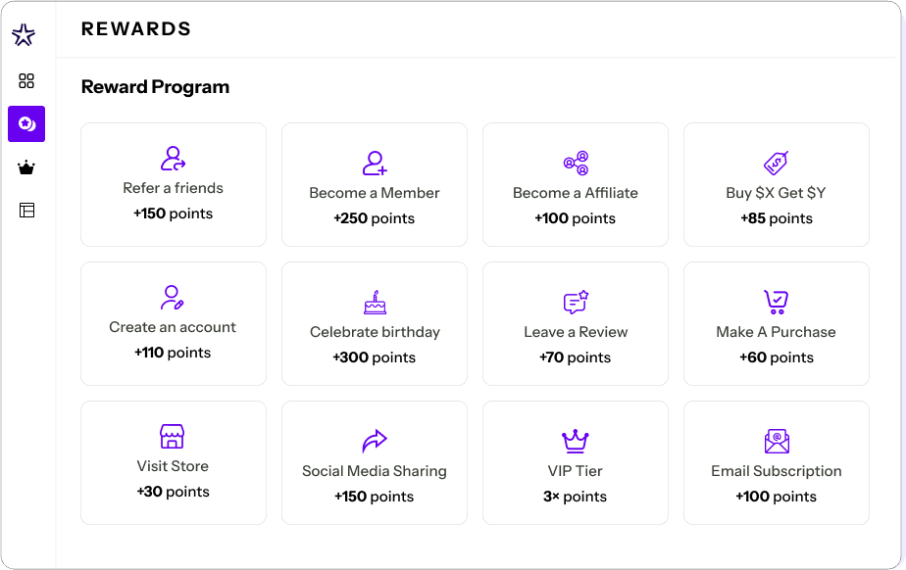Image resolution: width=906 pixels, height=570 pixels.
Task: Click the shopping cart Make A Purchase icon
Action: [x=776, y=302]
